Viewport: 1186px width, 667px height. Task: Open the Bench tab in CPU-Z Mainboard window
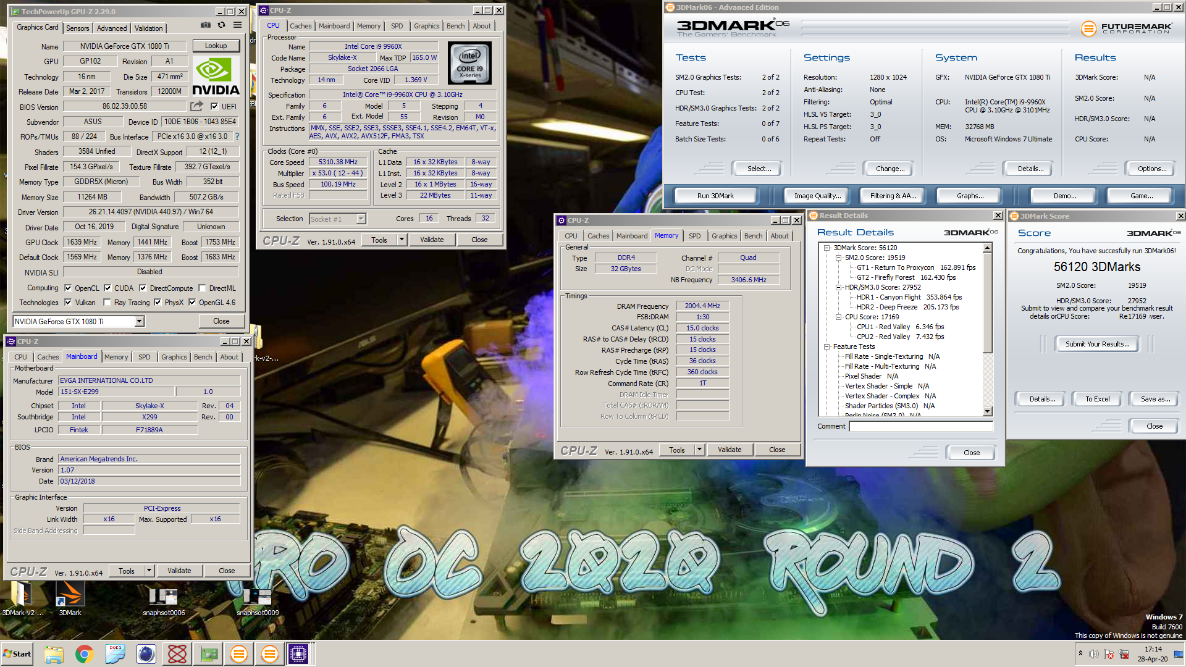(x=203, y=357)
